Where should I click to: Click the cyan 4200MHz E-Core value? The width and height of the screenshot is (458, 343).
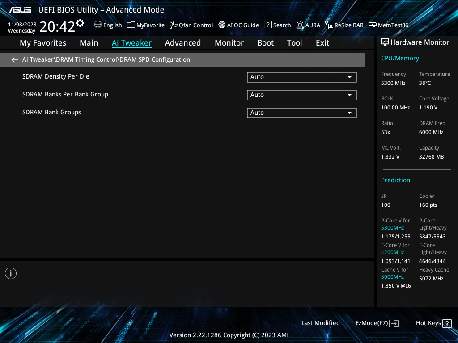point(393,252)
